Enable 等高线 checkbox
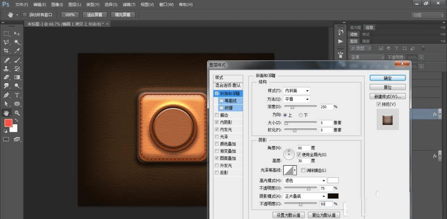 222,101
